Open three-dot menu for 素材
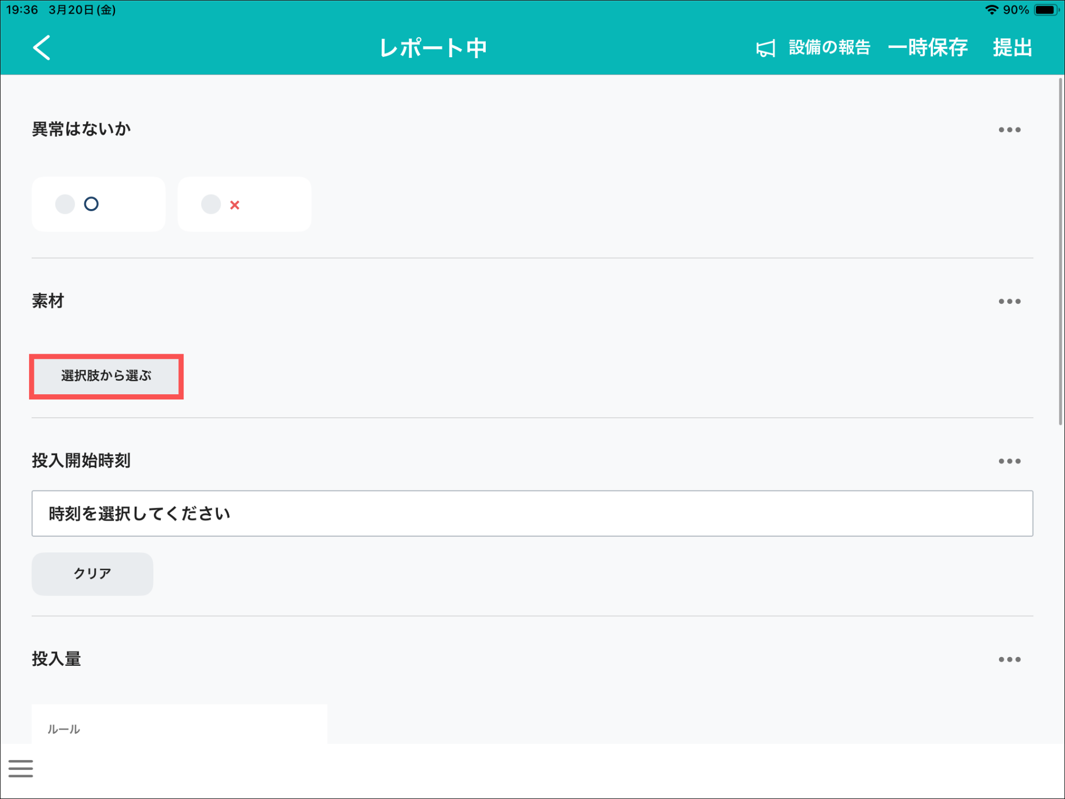The image size is (1065, 799). [1009, 301]
